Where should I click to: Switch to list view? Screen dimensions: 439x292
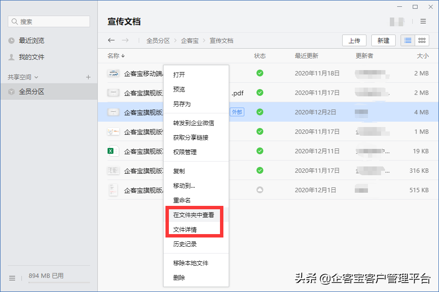coord(408,40)
